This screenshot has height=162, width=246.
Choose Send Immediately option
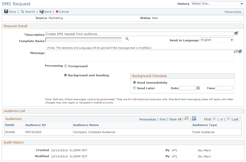click(x=134, y=82)
